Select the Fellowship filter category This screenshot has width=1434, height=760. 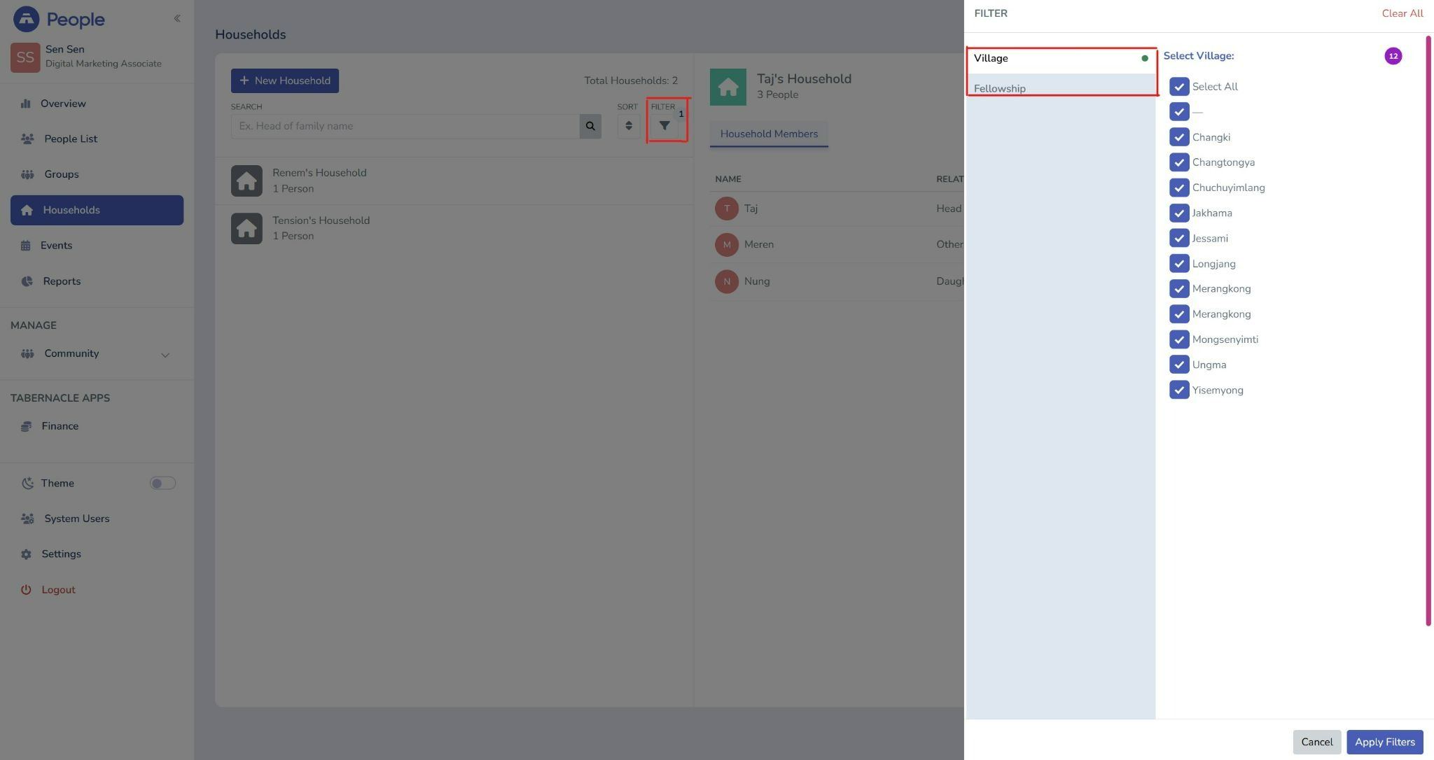click(1061, 88)
